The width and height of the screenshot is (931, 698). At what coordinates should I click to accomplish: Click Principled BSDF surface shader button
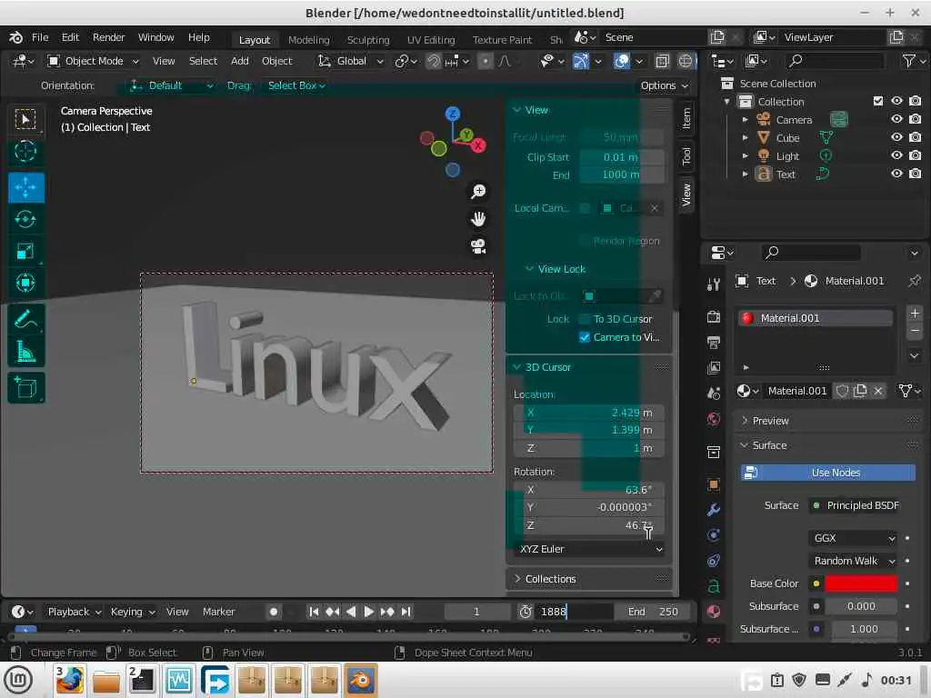pos(855,505)
